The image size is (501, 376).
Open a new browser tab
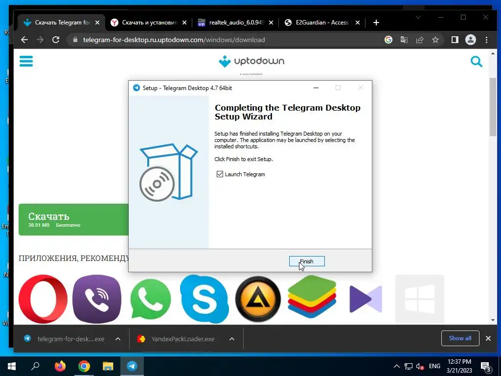coord(376,23)
